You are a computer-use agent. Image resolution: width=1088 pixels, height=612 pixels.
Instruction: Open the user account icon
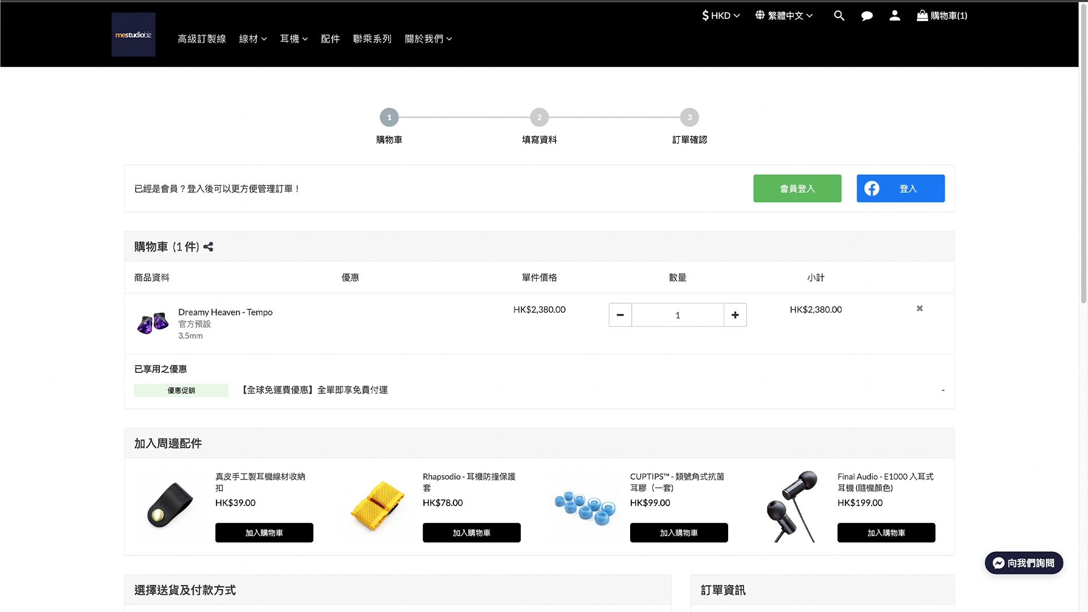[895, 16]
